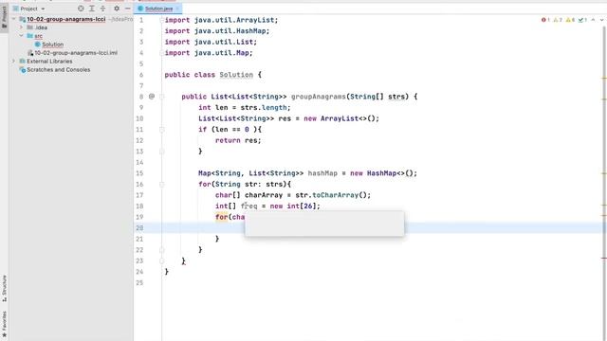Select 10-02-group-anagrams-lcci.iml file
The width and height of the screenshot is (607, 341).
click(76, 53)
